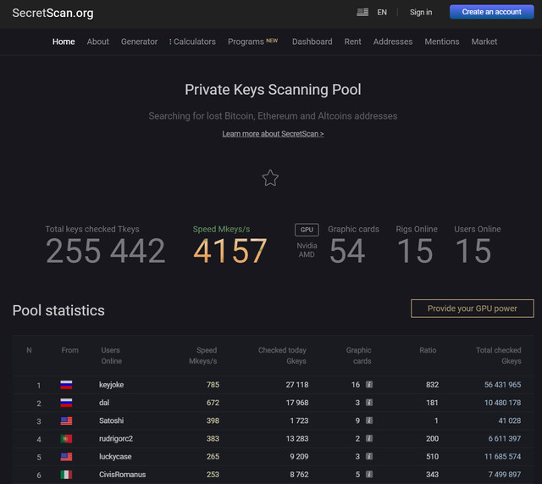Click Portugal flag in rudrigorc2 row
Viewport: 542px width, 484px height.
point(66,439)
